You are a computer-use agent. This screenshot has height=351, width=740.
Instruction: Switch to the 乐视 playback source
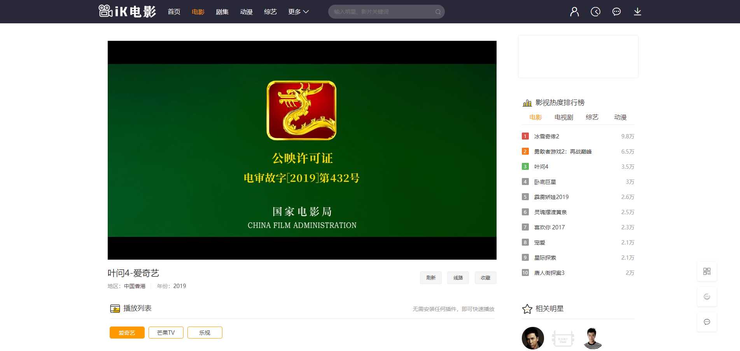pyautogui.click(x=205, y=332)
